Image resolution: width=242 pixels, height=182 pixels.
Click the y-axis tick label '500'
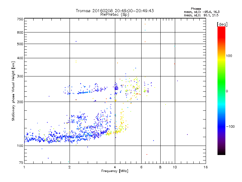20,44
